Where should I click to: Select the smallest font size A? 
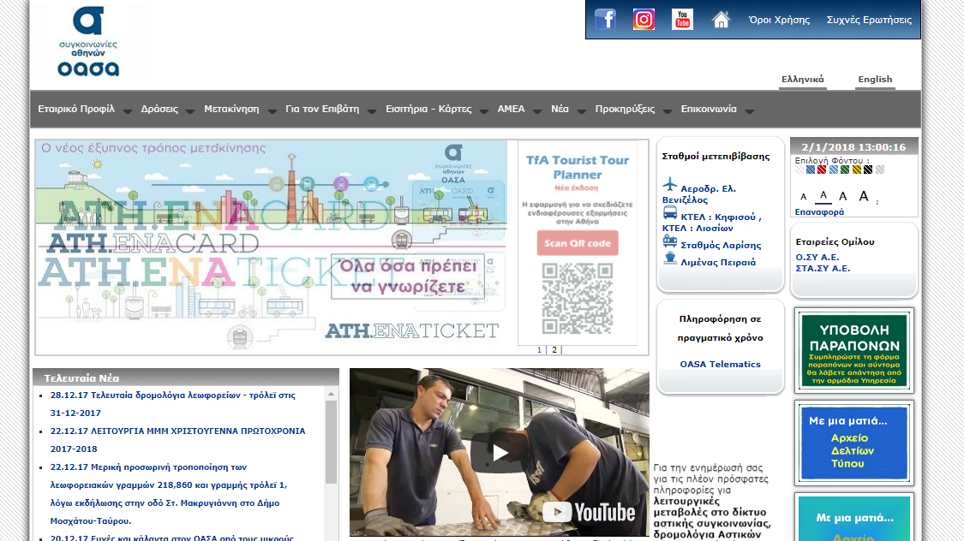point(803,197)
